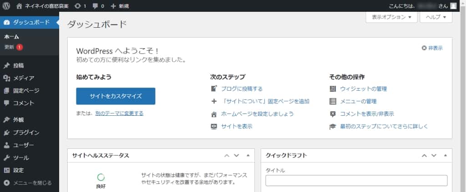This screenshot has width=466, height=192.
Task: Click ホームページを設定しましょう link
Action: [x=258, y=114]
